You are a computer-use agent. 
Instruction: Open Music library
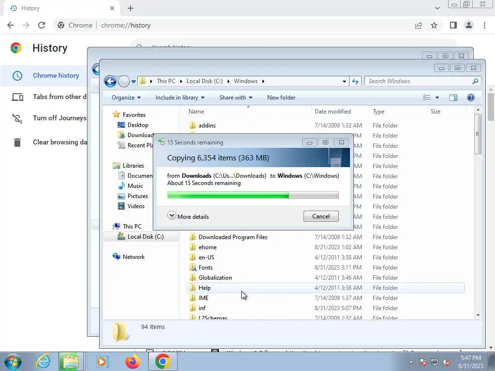pos(135,186)
